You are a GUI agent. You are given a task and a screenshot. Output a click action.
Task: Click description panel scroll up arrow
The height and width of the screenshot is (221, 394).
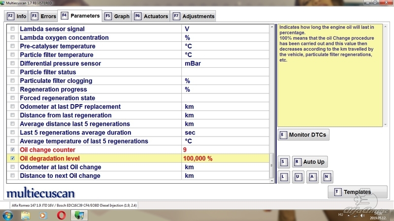(x=385, y=27)
